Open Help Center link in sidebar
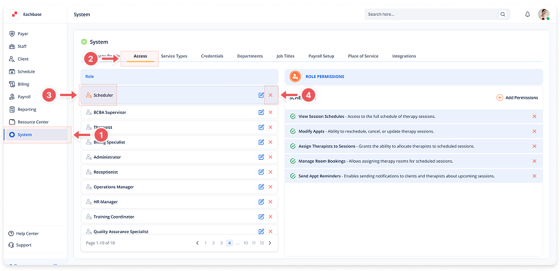The image size is (560, 271). [x=27, y=233]
